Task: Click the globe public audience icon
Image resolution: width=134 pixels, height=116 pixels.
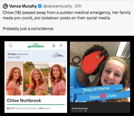Action: click(85, 111)
